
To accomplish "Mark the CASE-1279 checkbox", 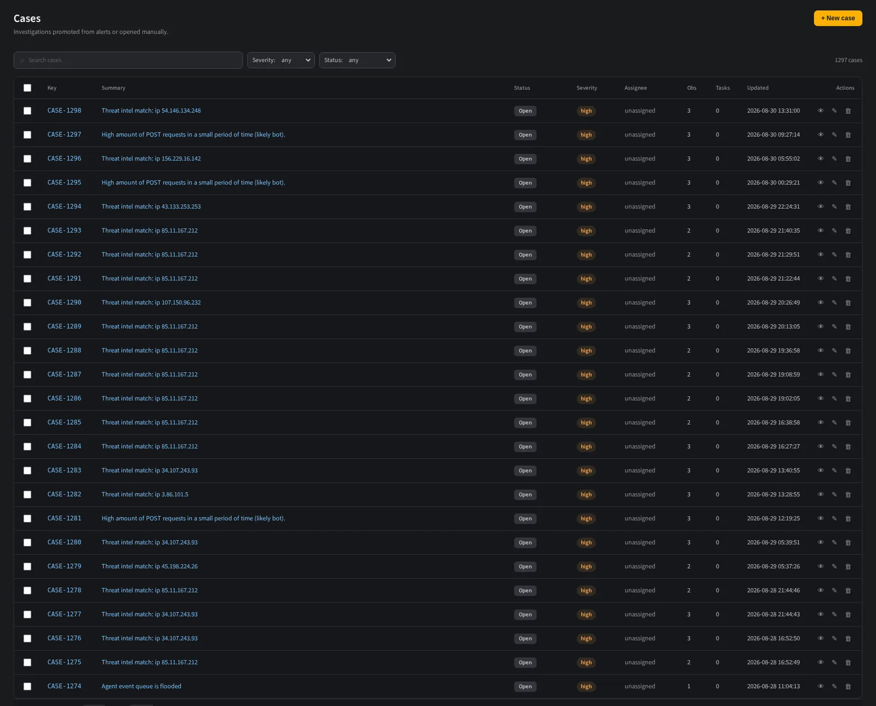I will [x=27, y=566].
